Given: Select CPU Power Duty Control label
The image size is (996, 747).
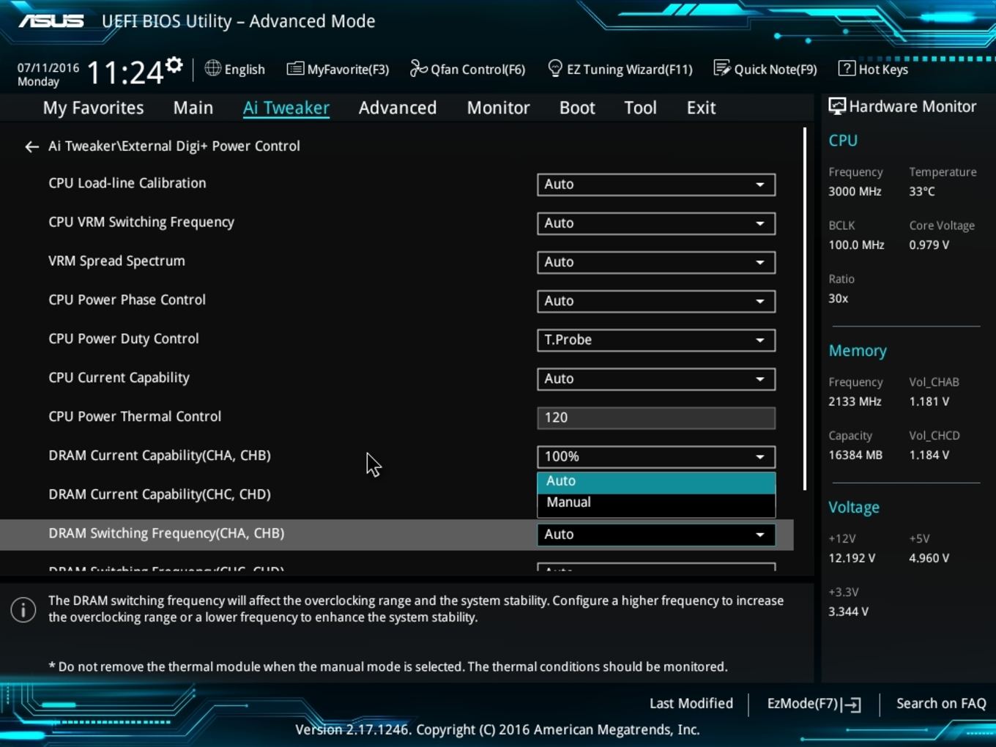Looking at the screenshot, I should coord(124,338).
